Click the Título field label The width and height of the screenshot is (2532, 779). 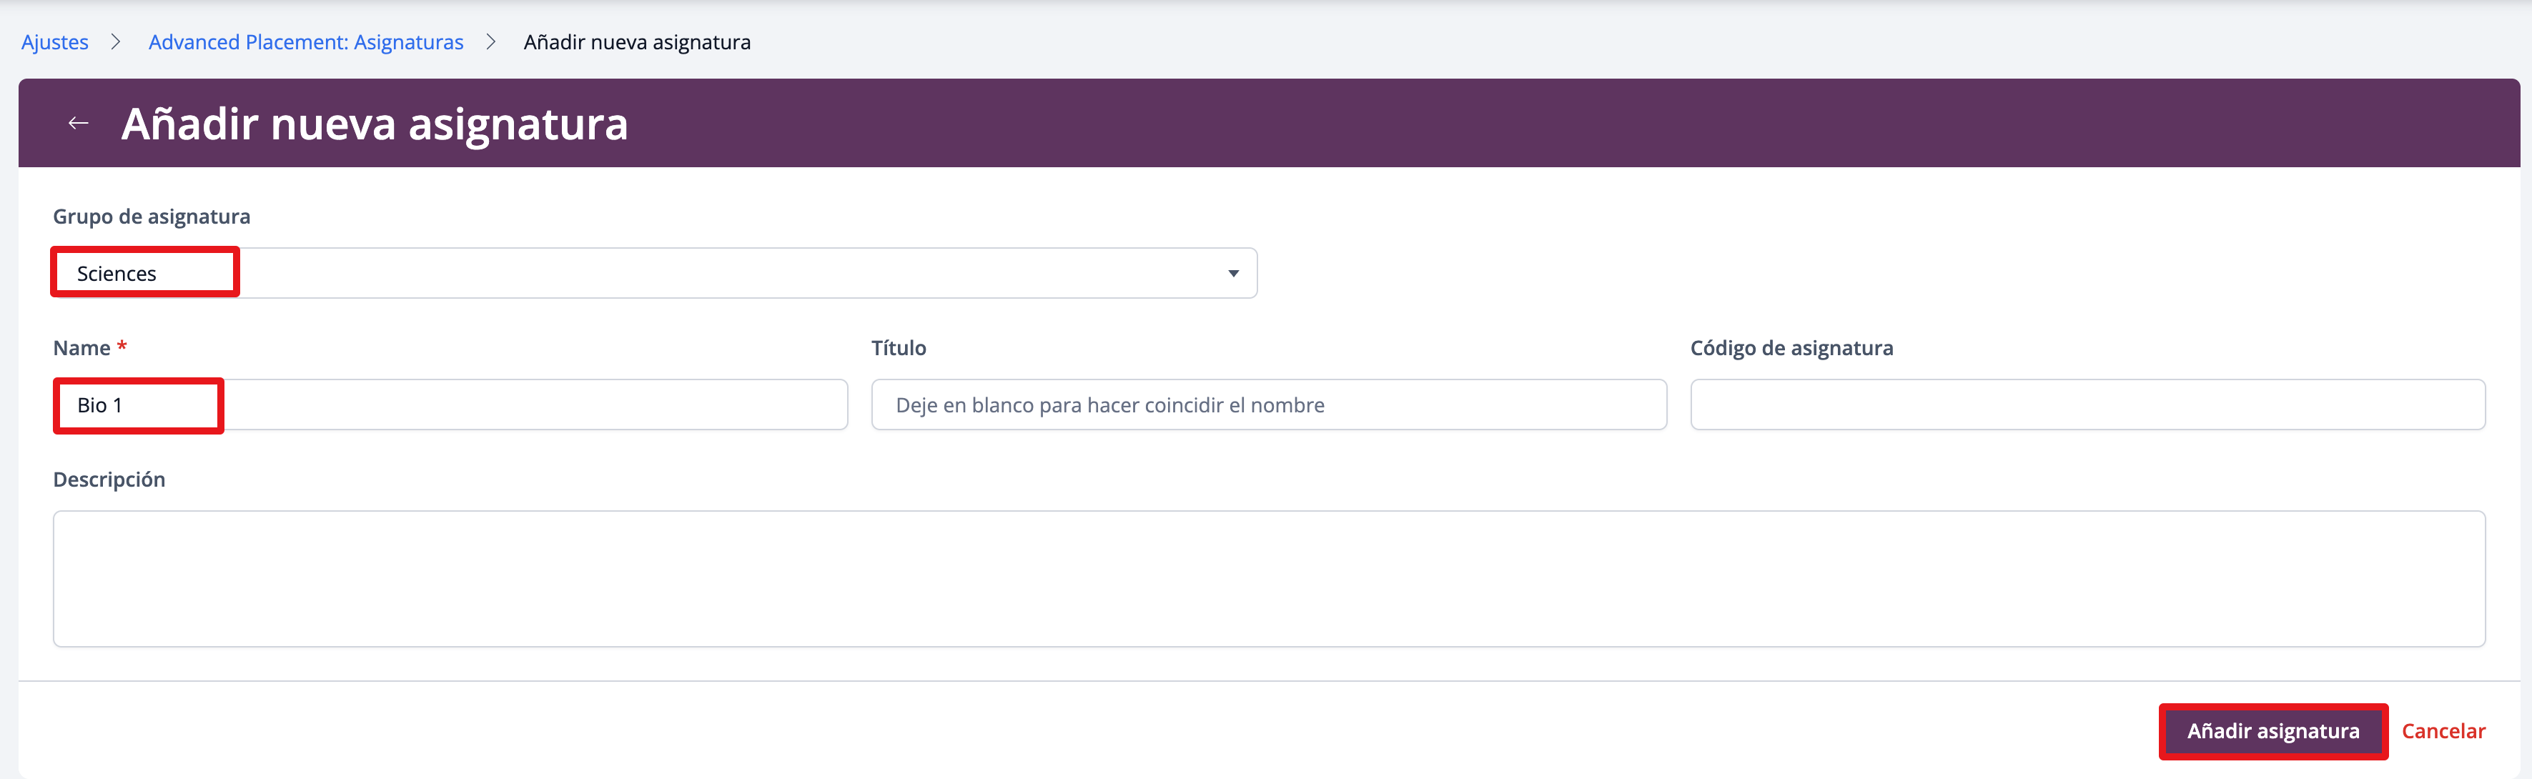pos(899,348)
